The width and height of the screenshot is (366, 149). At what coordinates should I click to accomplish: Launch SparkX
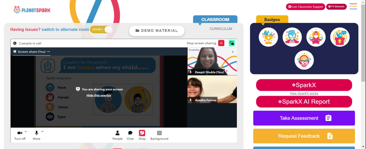coord(304,85)
